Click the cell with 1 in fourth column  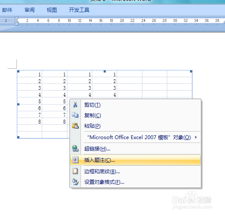[104, 74]
